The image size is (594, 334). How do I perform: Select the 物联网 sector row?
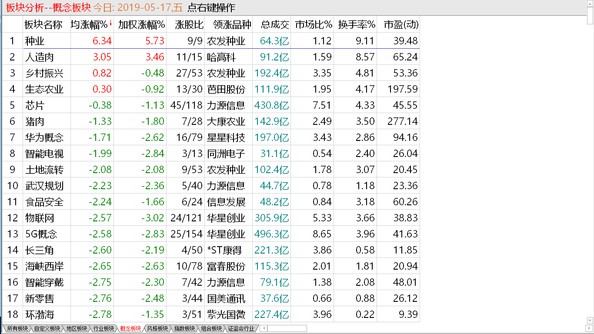tap(211, 218)
